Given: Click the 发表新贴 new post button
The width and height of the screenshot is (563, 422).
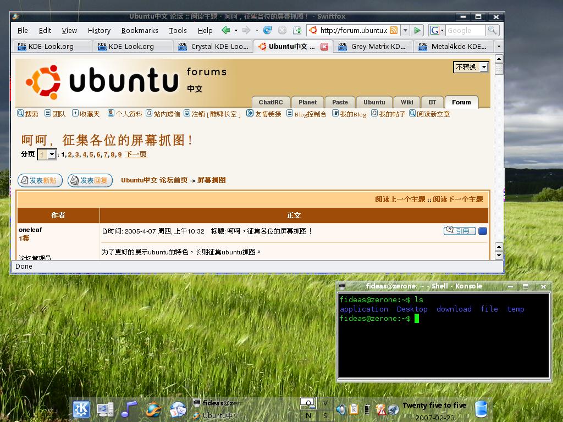Looking at the screenshot, I should (x=40, y=180).
